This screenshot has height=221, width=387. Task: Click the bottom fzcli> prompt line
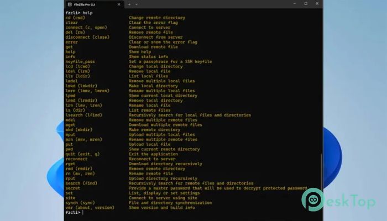coord(74,212)
